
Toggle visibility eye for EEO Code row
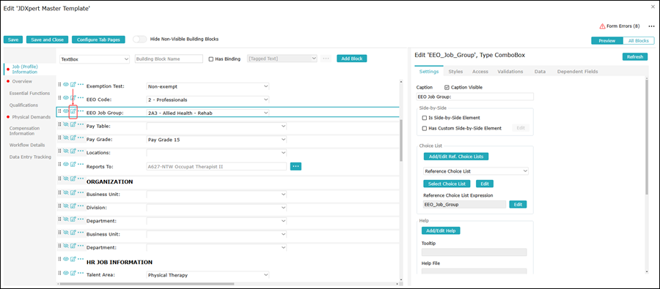(x=66, y=98)
